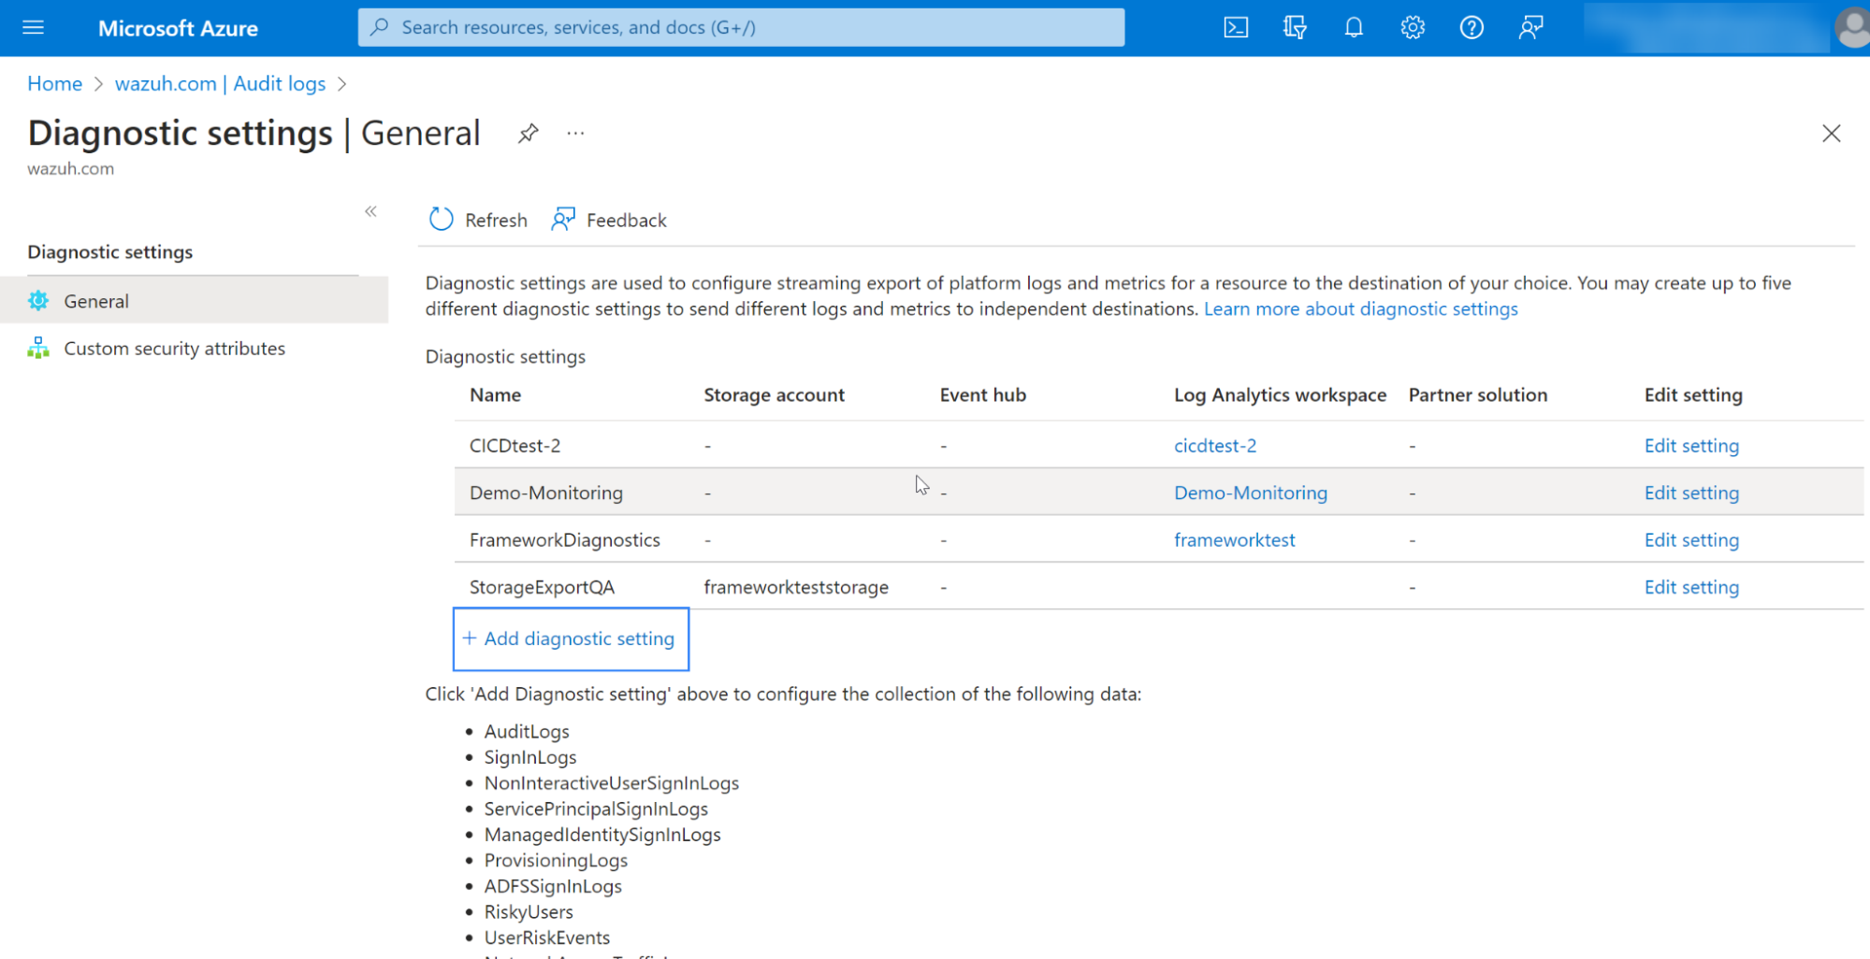Launch Cloud Shell from the top bar

pyautogui.click(x=1236, y=27)
